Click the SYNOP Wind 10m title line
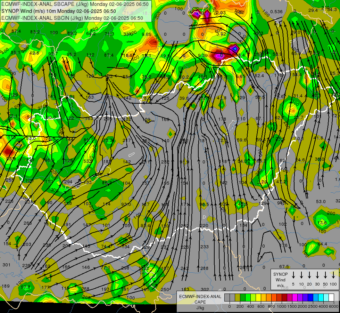This screenshot has width=340, height=313. [x=59, y=11]
